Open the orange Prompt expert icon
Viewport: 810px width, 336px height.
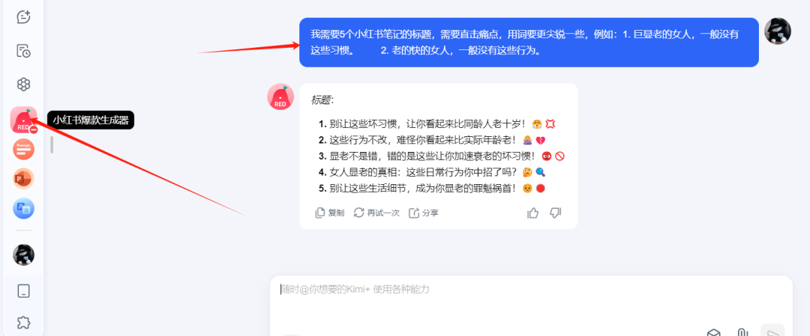coord(23,150)
